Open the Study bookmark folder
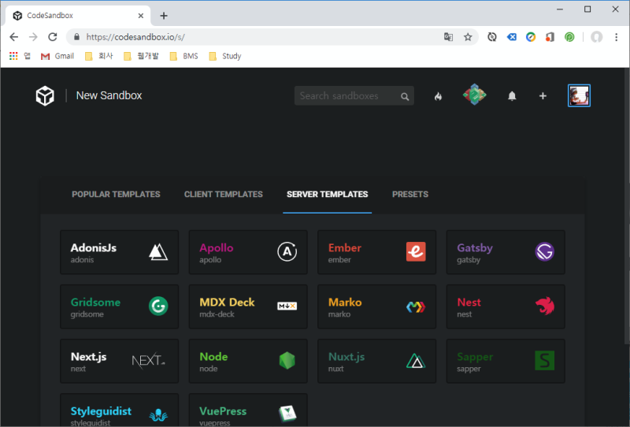The image size is (630, 427). pos(225,56)
